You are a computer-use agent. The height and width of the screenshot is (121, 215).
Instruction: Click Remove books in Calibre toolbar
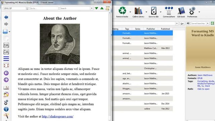122,12
